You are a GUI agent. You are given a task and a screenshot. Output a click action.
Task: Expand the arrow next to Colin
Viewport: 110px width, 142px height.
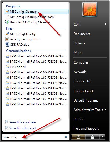(x=105, y=24)
